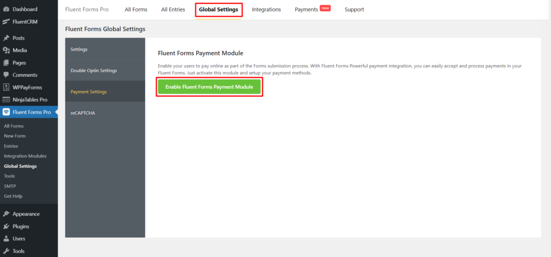
Task: Click the Dashboard icon in sidebar
Action: 6,9
